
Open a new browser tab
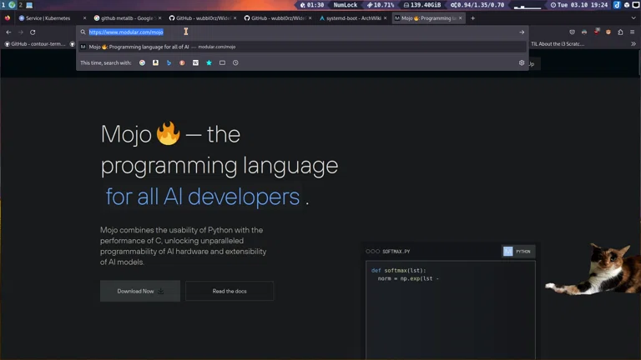click(x=473, y=18)
